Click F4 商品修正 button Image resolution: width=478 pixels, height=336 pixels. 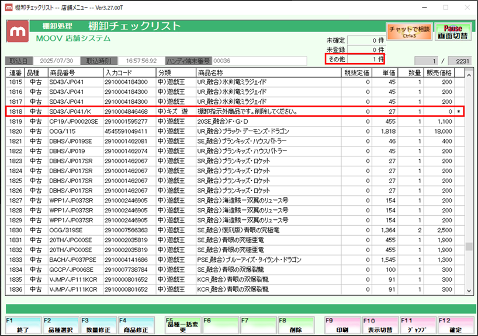click(x=136, y=325)
